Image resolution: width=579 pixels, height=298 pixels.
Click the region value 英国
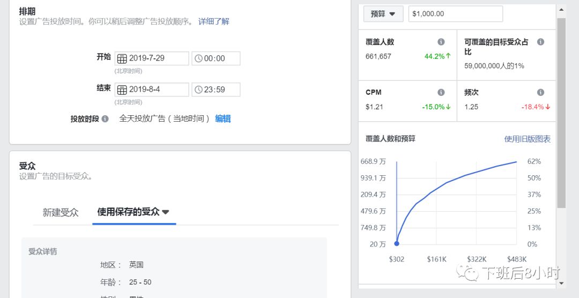[136, 265]
